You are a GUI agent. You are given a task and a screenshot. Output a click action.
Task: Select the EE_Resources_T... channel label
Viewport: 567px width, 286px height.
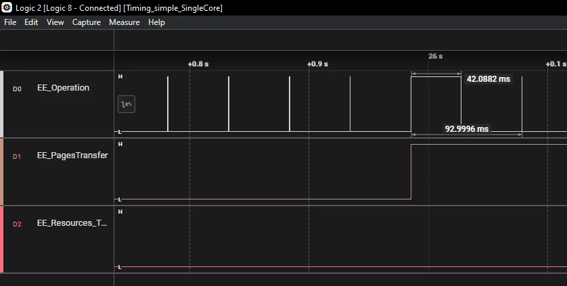click(x=72, y=223)
